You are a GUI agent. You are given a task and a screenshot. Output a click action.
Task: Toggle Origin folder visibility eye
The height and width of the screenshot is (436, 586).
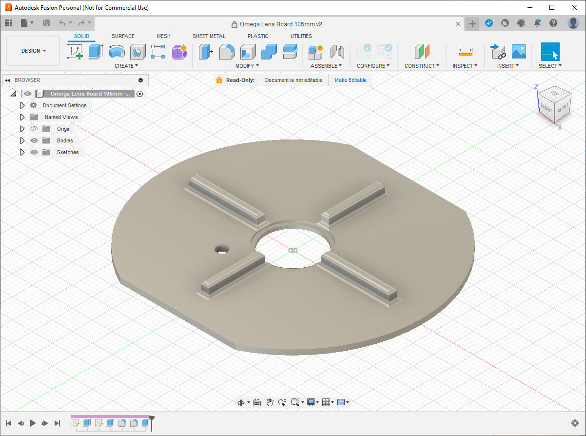coord(34,129)
